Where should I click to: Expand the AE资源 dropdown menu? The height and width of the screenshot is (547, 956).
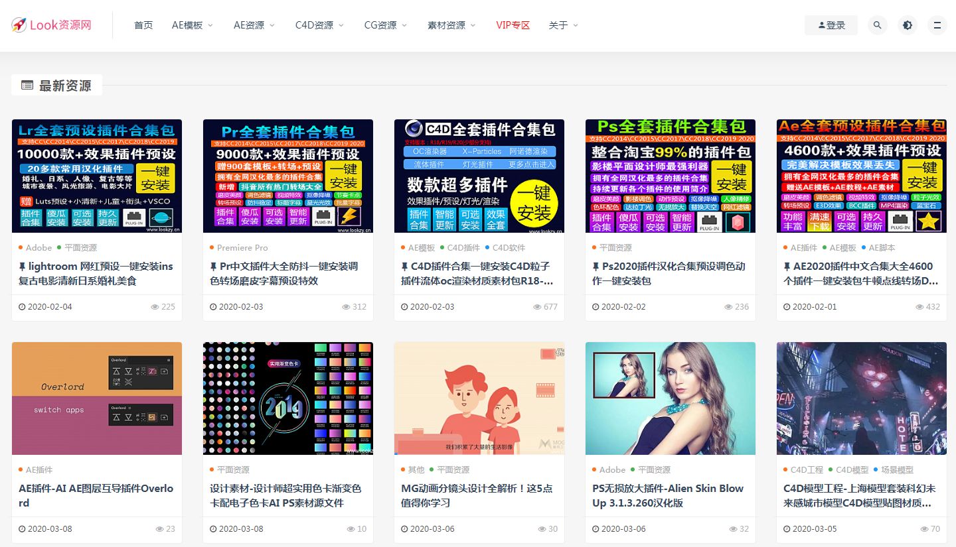click(x=254, y=25)
